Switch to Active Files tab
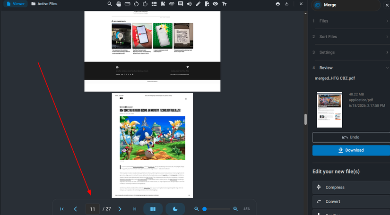The height and width of the screenshot is (215, 390). point(44,4)
